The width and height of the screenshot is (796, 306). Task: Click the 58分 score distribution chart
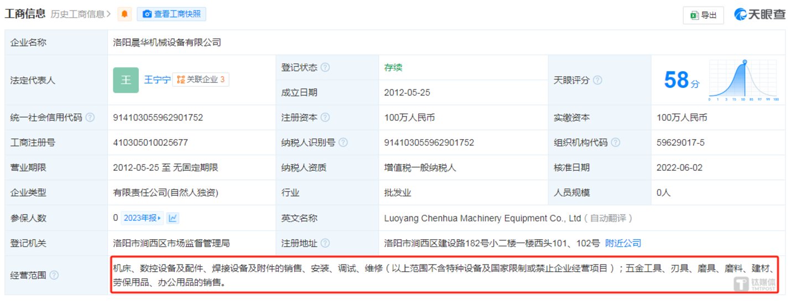click(743, 80)
